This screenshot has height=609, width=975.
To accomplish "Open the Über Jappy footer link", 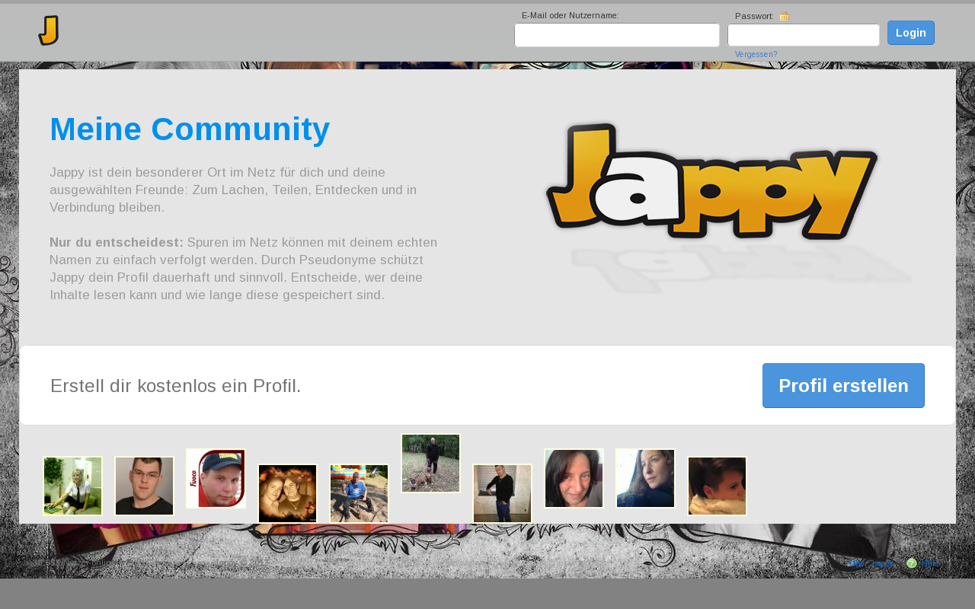I will point(871,563).
